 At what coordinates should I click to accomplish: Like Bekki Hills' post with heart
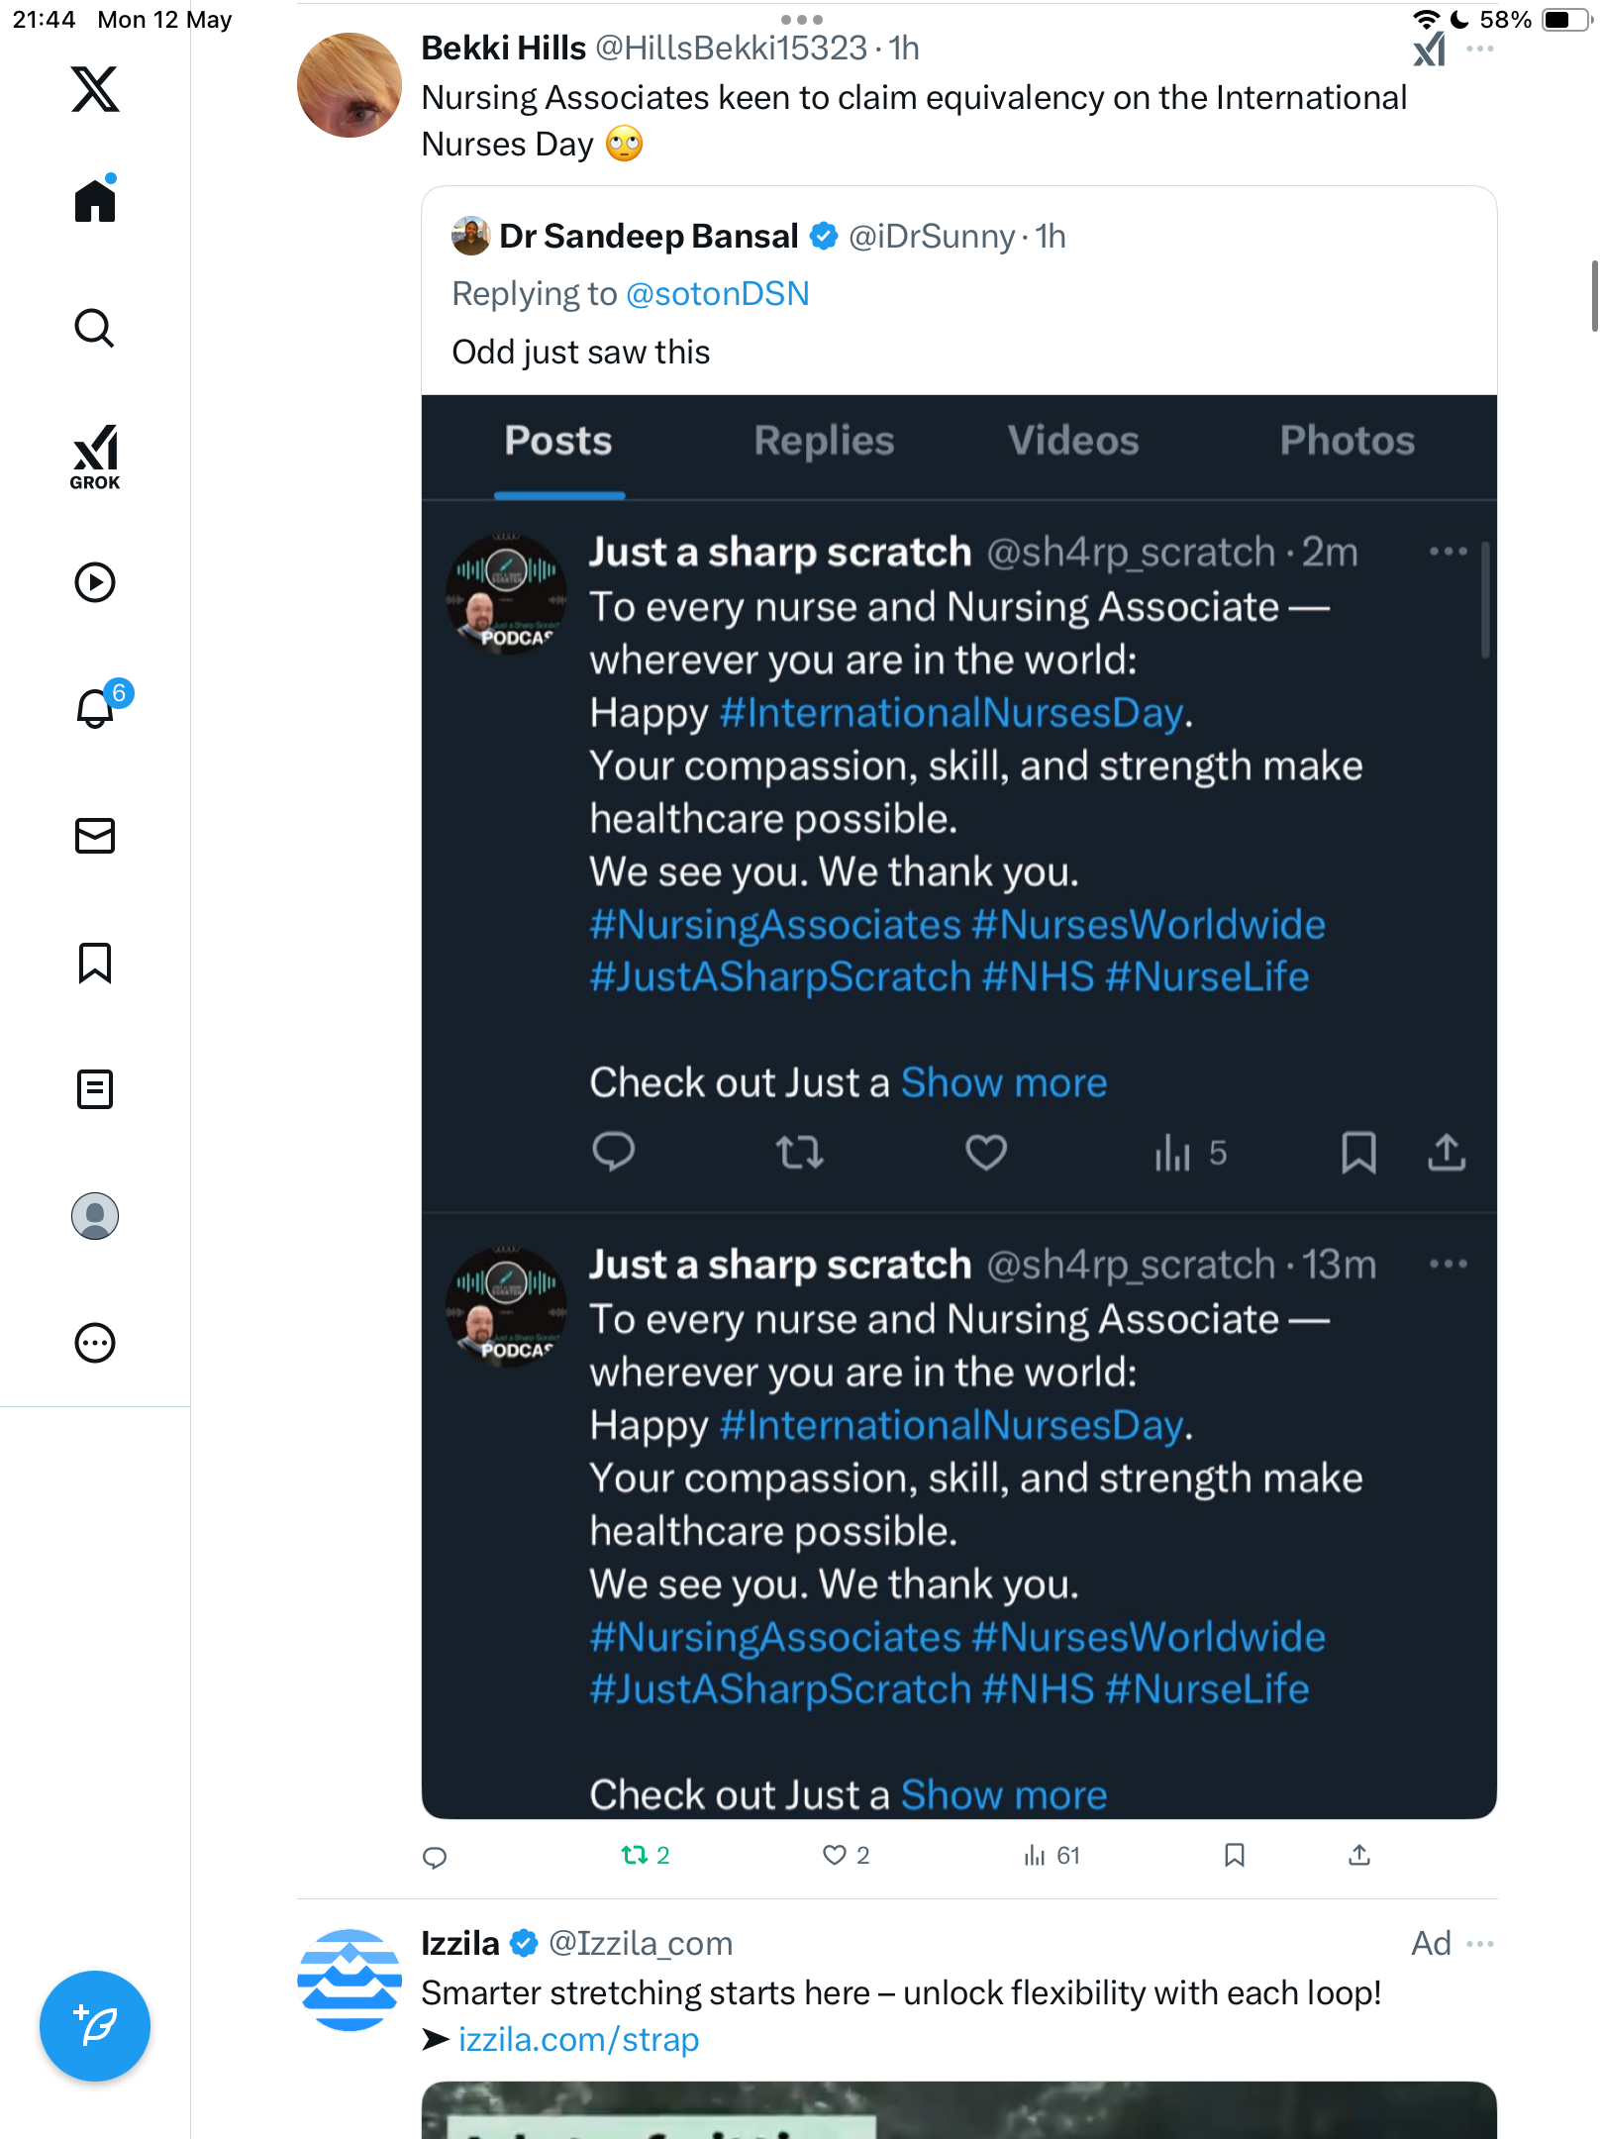click(x=835, y=1855)
